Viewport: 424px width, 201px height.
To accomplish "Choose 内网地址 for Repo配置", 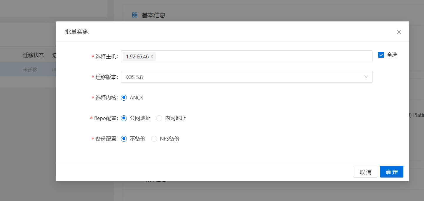I will [x=159, y=118].
